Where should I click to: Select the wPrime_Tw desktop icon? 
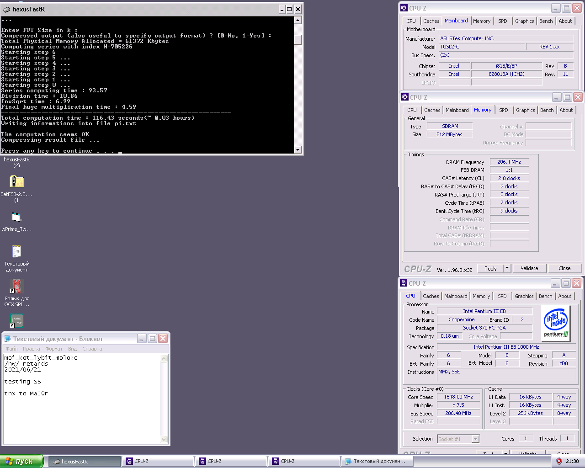point(16,217)
